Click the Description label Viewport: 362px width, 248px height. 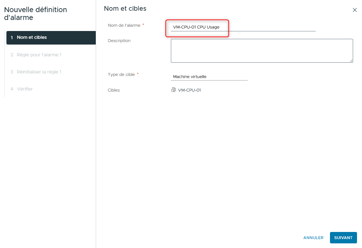pyautogui.click(x=119, y=41)
